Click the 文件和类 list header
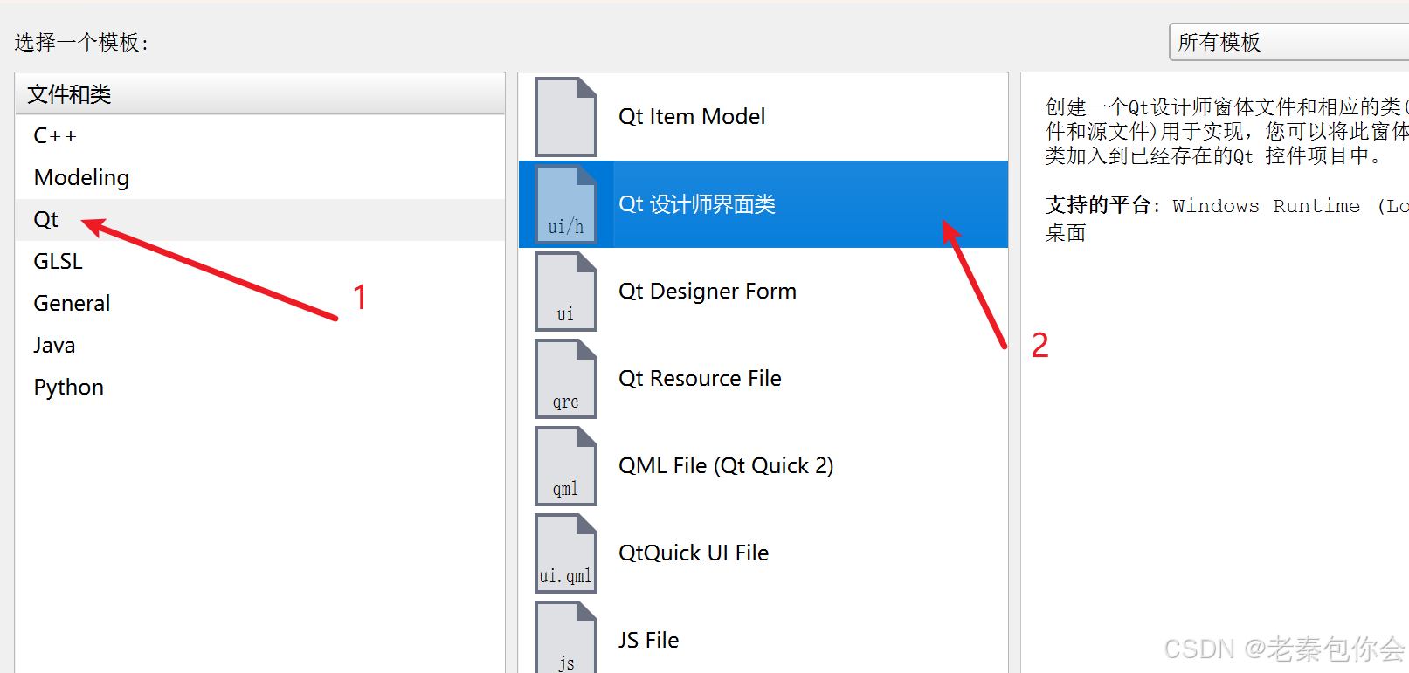This screenshot has width=1409, height=673. (260, 93)
